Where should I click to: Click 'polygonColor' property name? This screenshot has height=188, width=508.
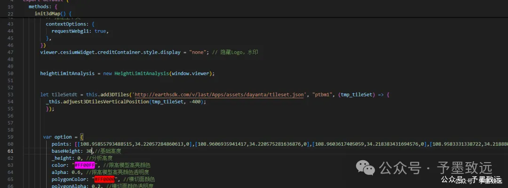coord(69,179)
